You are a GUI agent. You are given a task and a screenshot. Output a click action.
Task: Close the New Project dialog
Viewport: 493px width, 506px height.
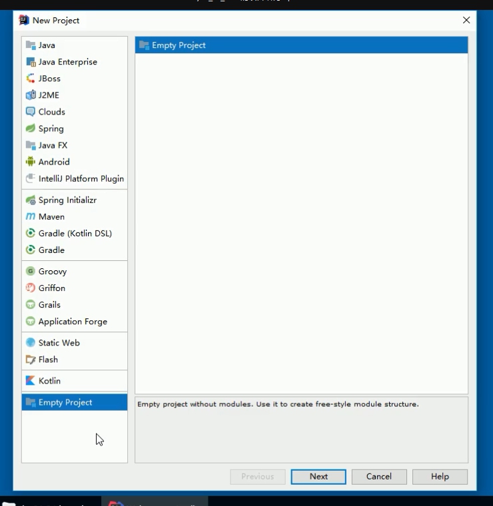(x=466, y=21)
